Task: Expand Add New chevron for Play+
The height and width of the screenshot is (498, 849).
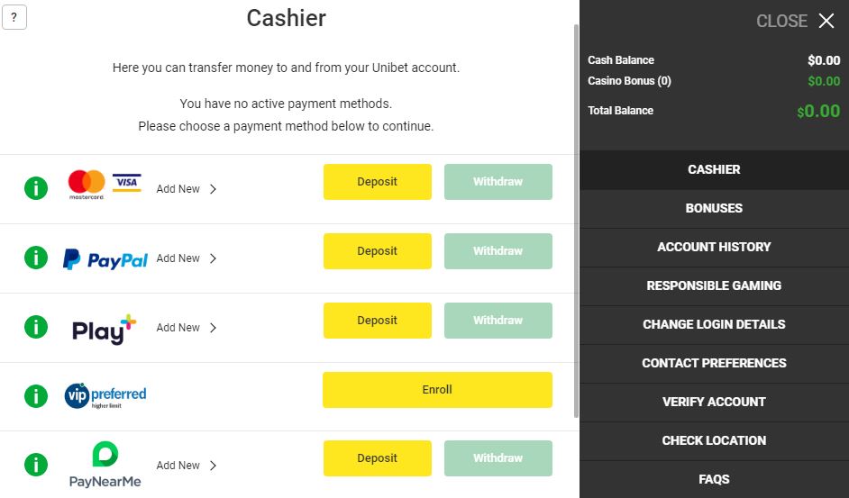Action: 213,328
